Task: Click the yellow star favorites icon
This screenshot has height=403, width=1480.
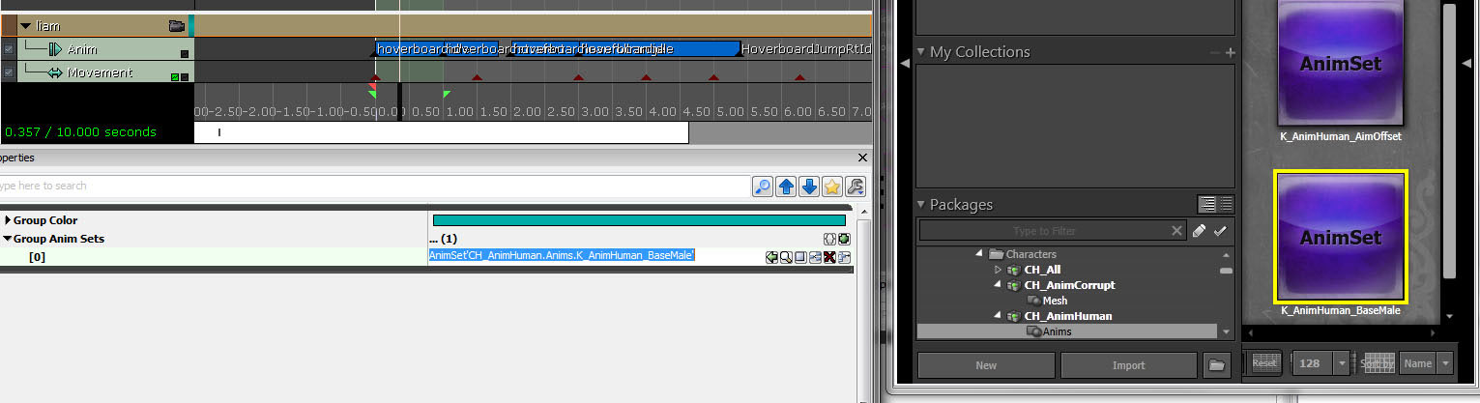Action: click(x=832, y=187)
